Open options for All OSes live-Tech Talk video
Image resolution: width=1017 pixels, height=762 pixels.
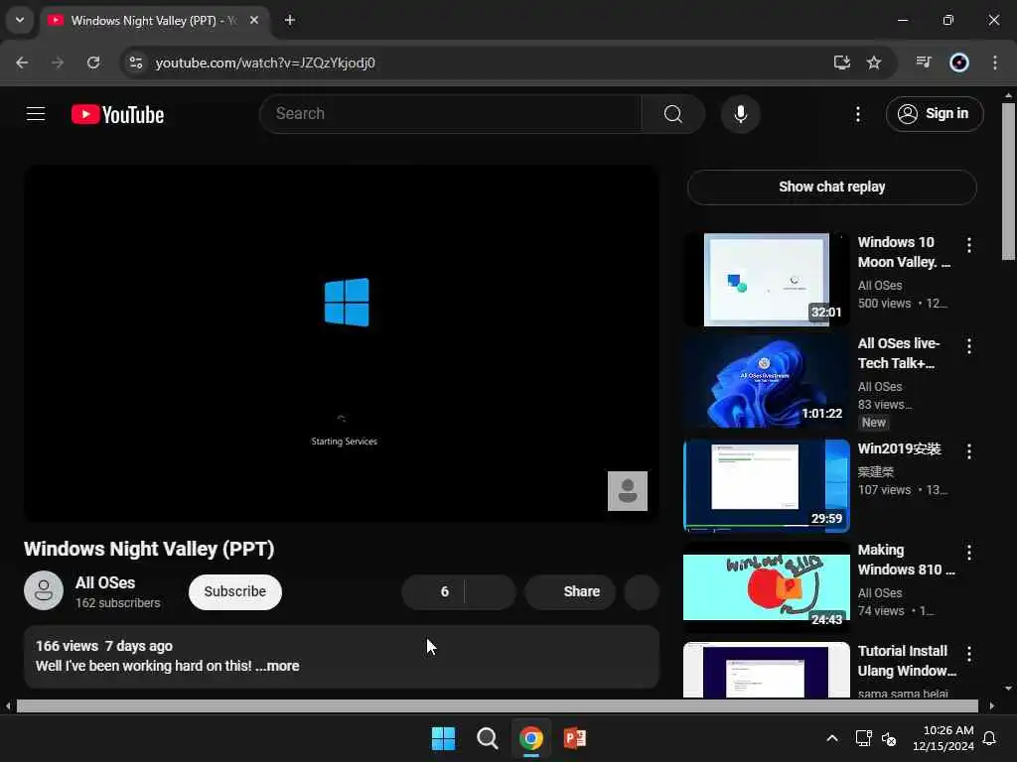click(968, 346)
